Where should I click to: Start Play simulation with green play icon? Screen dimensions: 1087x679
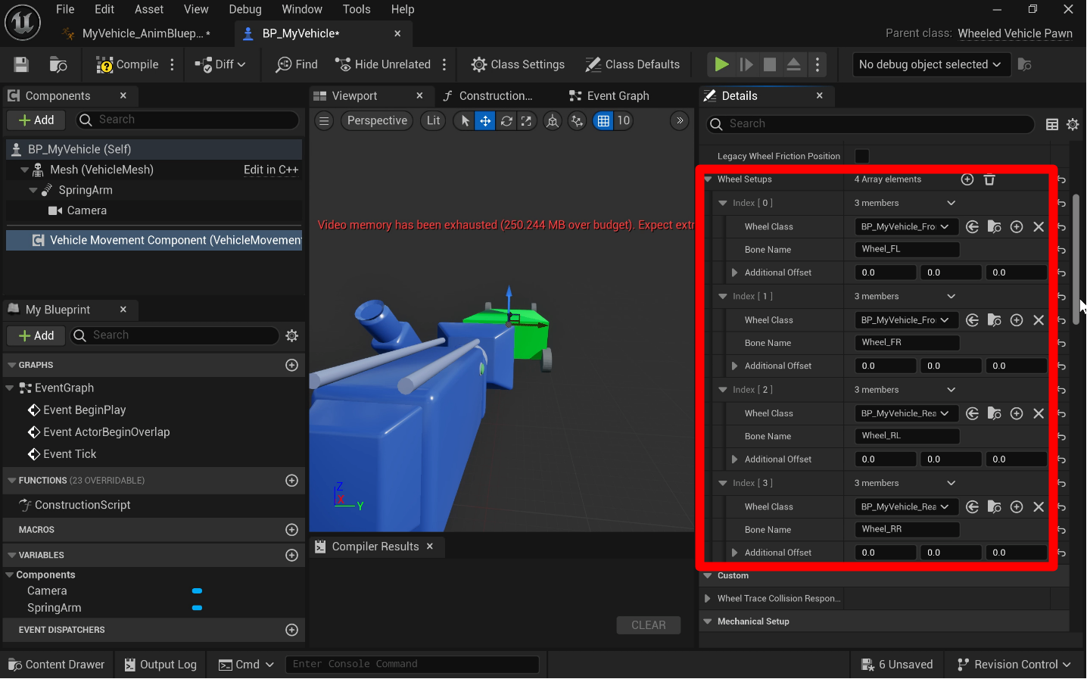tap(721, 64)
